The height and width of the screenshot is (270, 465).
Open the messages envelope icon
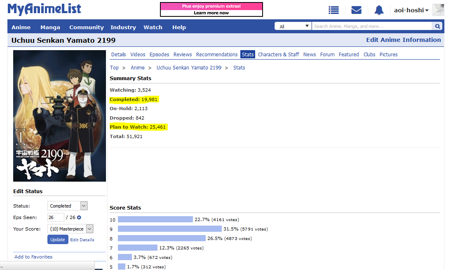coord(356,10)
